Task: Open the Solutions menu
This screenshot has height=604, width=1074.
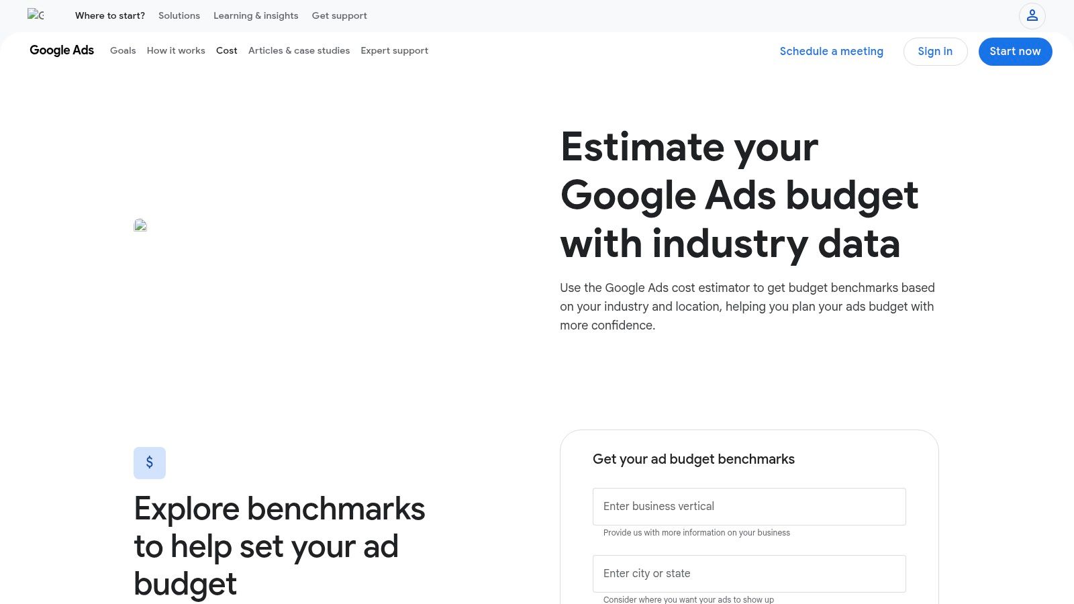Action: click(179, 15)
